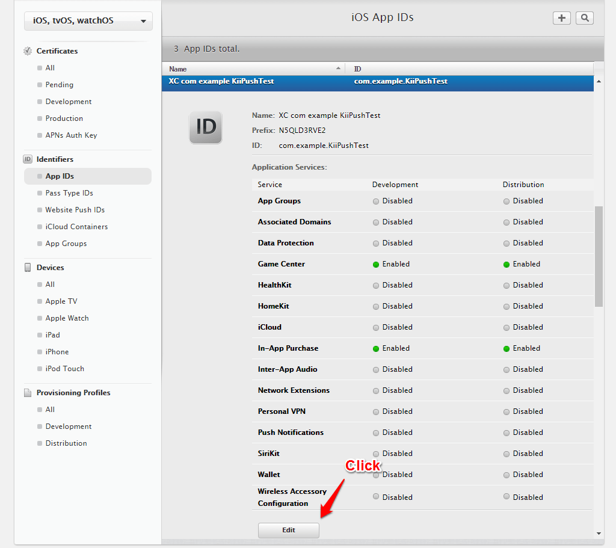Click the large ID app icon
Screen dimensions: 616x548
click(x=206, y=128)
